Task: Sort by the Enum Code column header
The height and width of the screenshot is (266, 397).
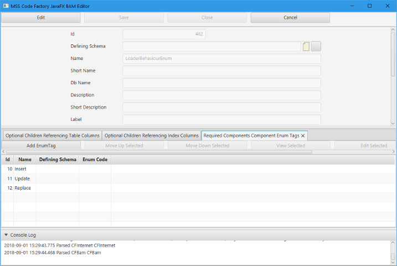Action: [x=95, y=160]
